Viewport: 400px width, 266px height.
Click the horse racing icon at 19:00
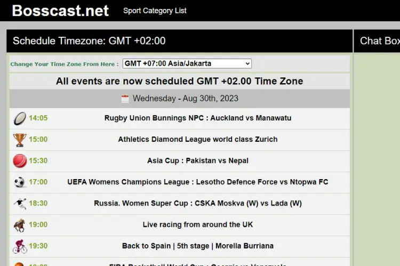pyautogui.click(x=19, y=225)
